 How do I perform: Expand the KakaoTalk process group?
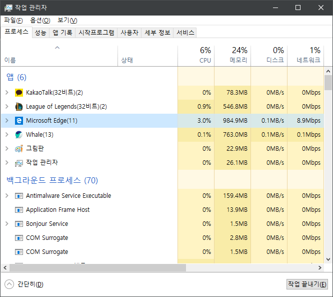[7, 93]
